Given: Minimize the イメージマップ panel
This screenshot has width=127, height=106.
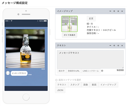Looking at the screenshot, I should coord(110,11).
